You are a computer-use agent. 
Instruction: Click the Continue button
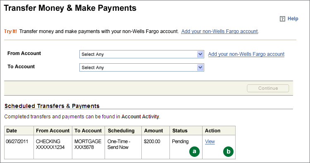[268, 88]
